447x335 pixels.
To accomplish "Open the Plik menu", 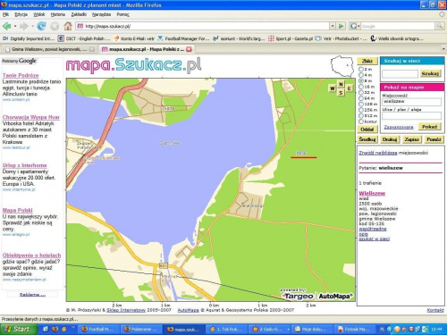I will click(x=5, y=14).
